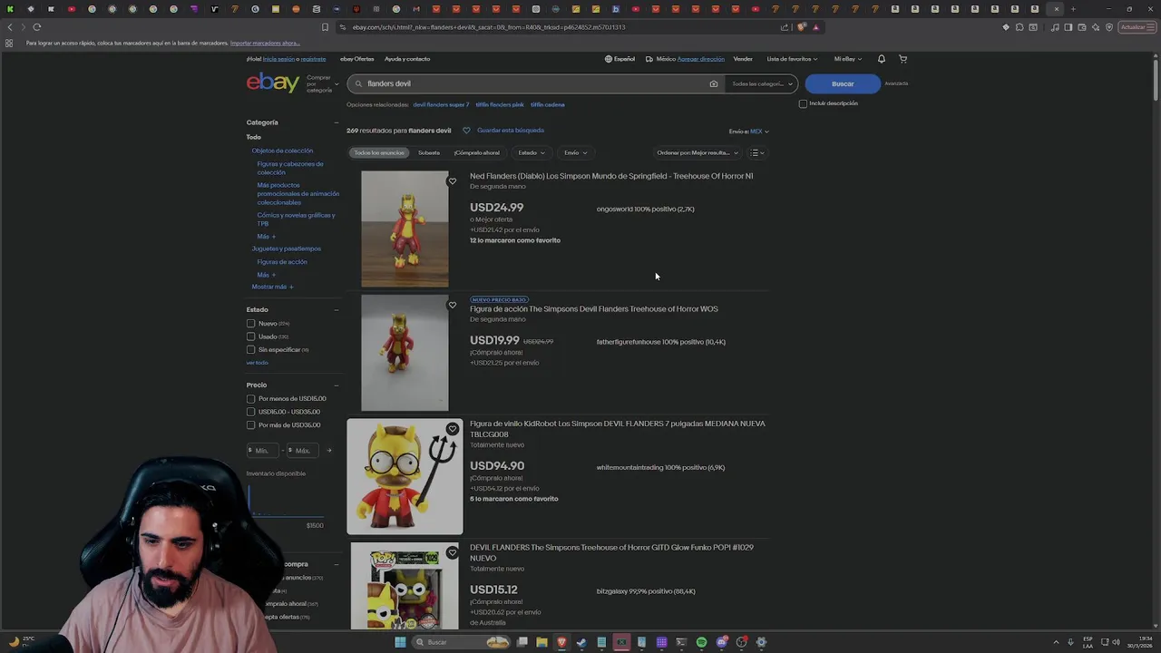Check Por menos de USD15.00 filter

pyautogui.click(x=251, y=399)
